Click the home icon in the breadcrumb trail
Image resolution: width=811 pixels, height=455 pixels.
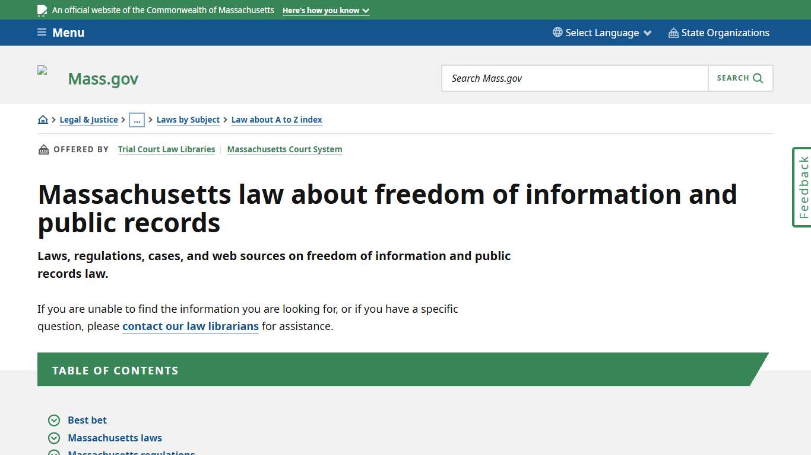coord(42,119)
